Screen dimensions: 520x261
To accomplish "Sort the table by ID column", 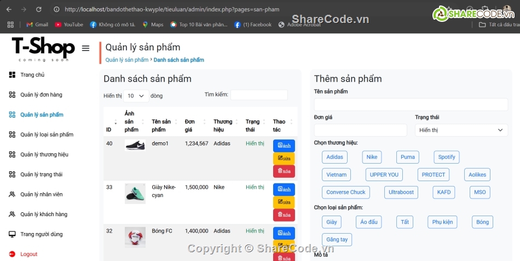I will (x=111, y=121).
